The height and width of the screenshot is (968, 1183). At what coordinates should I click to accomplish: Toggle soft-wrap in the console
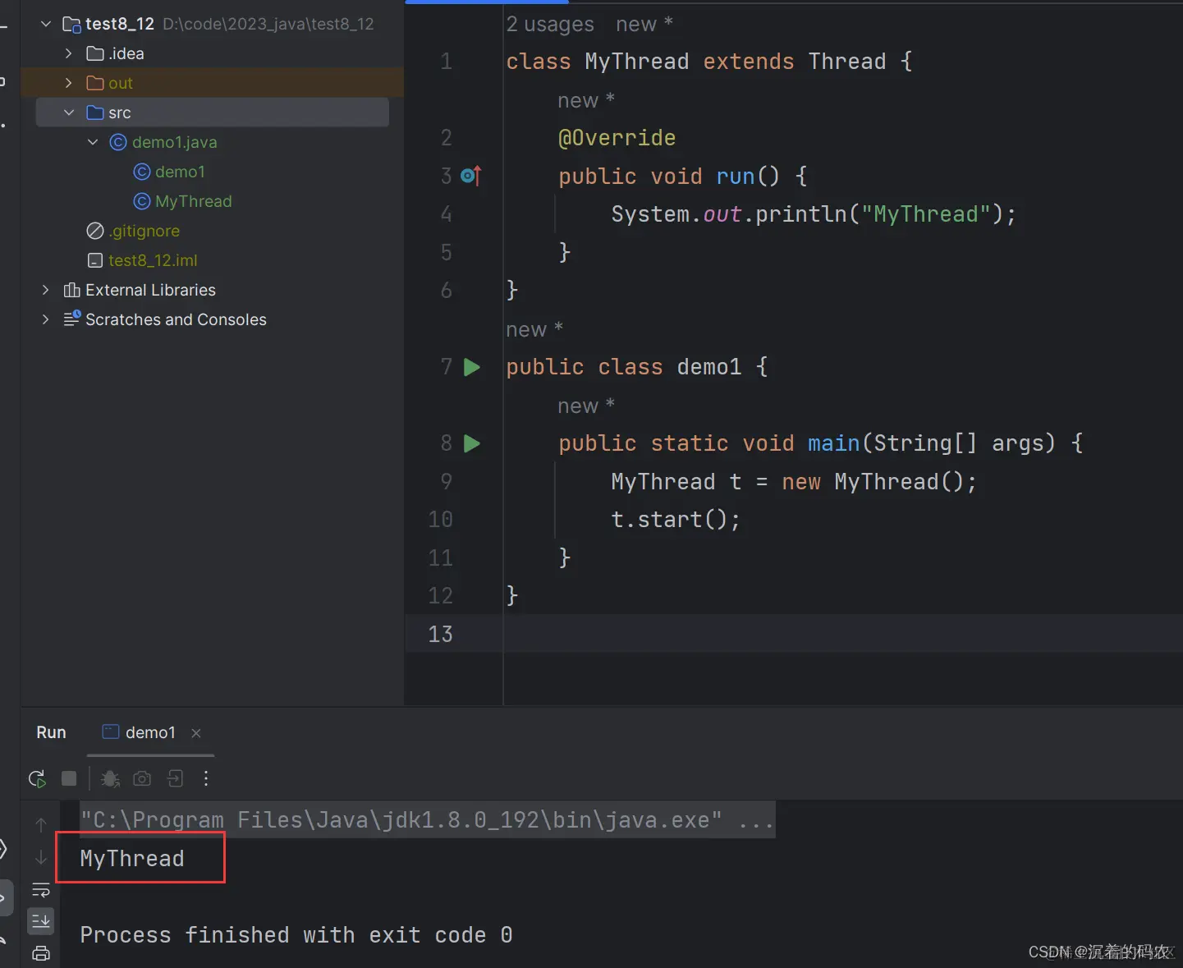(41, 890)
